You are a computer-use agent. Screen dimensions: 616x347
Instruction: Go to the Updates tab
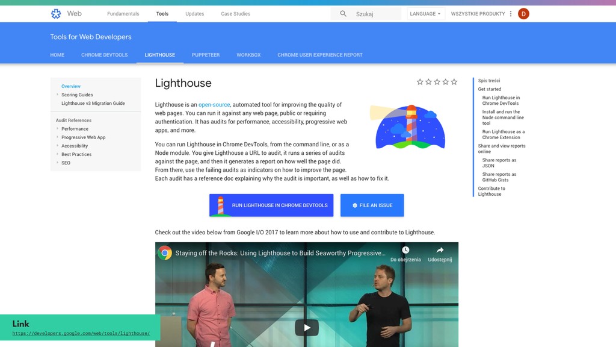click(x=194, y=14)
